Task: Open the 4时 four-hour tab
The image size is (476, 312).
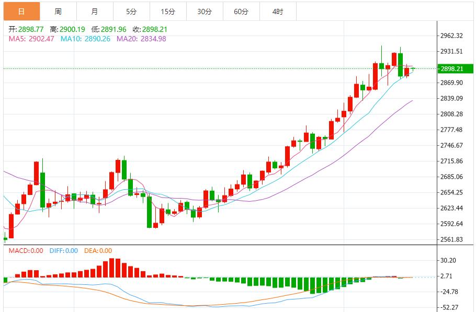Action: (x=278, y=11)
